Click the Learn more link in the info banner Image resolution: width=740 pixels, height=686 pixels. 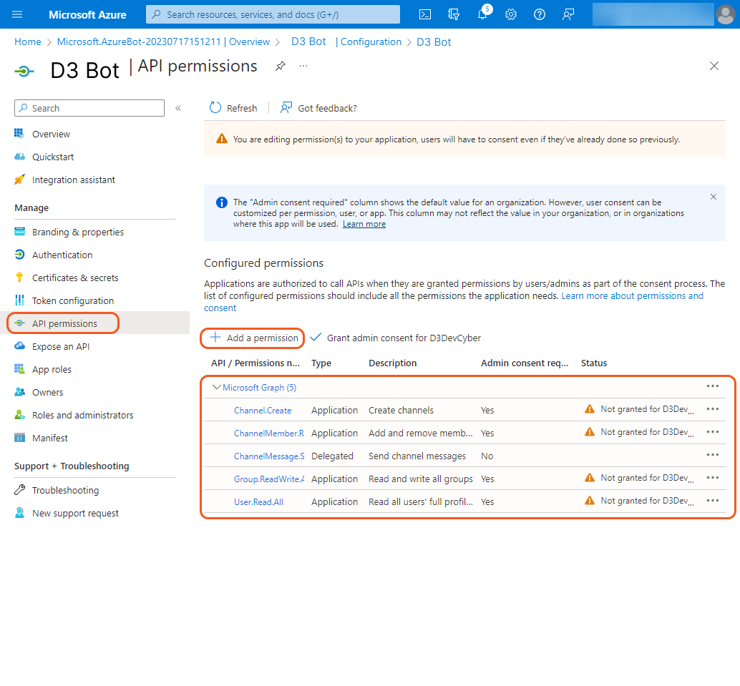coord(364,224)
